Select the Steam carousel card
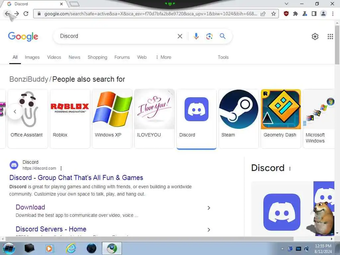The height and width of the screenshot is (255, 340). (x=239, y=119)
